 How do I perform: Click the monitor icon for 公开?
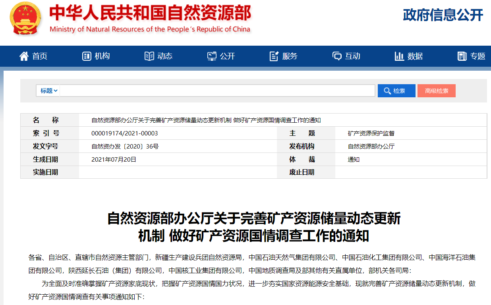click(212, 56)
